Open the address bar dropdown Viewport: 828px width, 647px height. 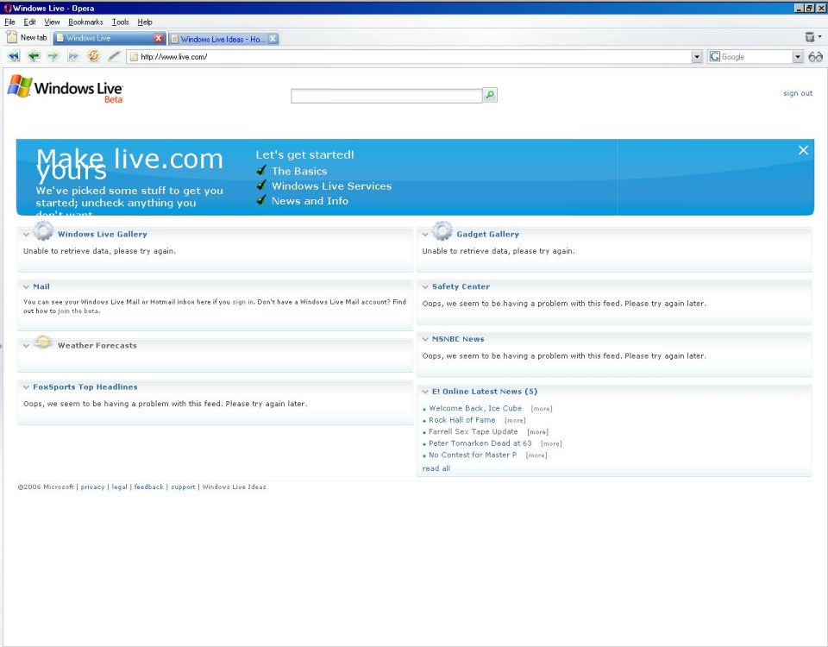pyautogui.click(x=697, y=57)
